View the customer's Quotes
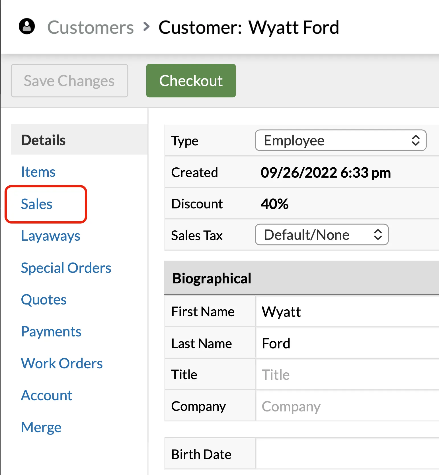The height and width of the screenshot is (475, 439). (44, 300)
